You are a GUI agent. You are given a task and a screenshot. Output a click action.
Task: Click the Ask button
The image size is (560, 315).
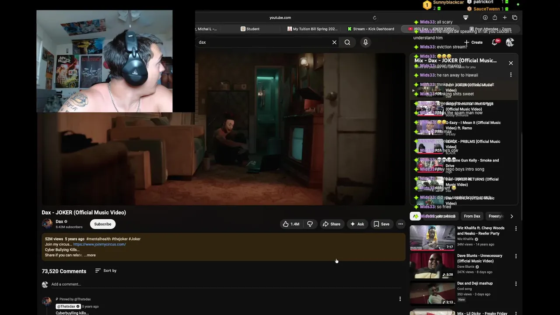[357, 224]
